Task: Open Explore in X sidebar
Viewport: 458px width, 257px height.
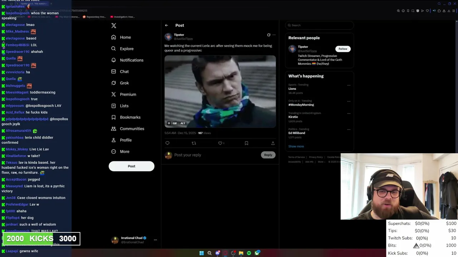Action: tap(122, 49)
